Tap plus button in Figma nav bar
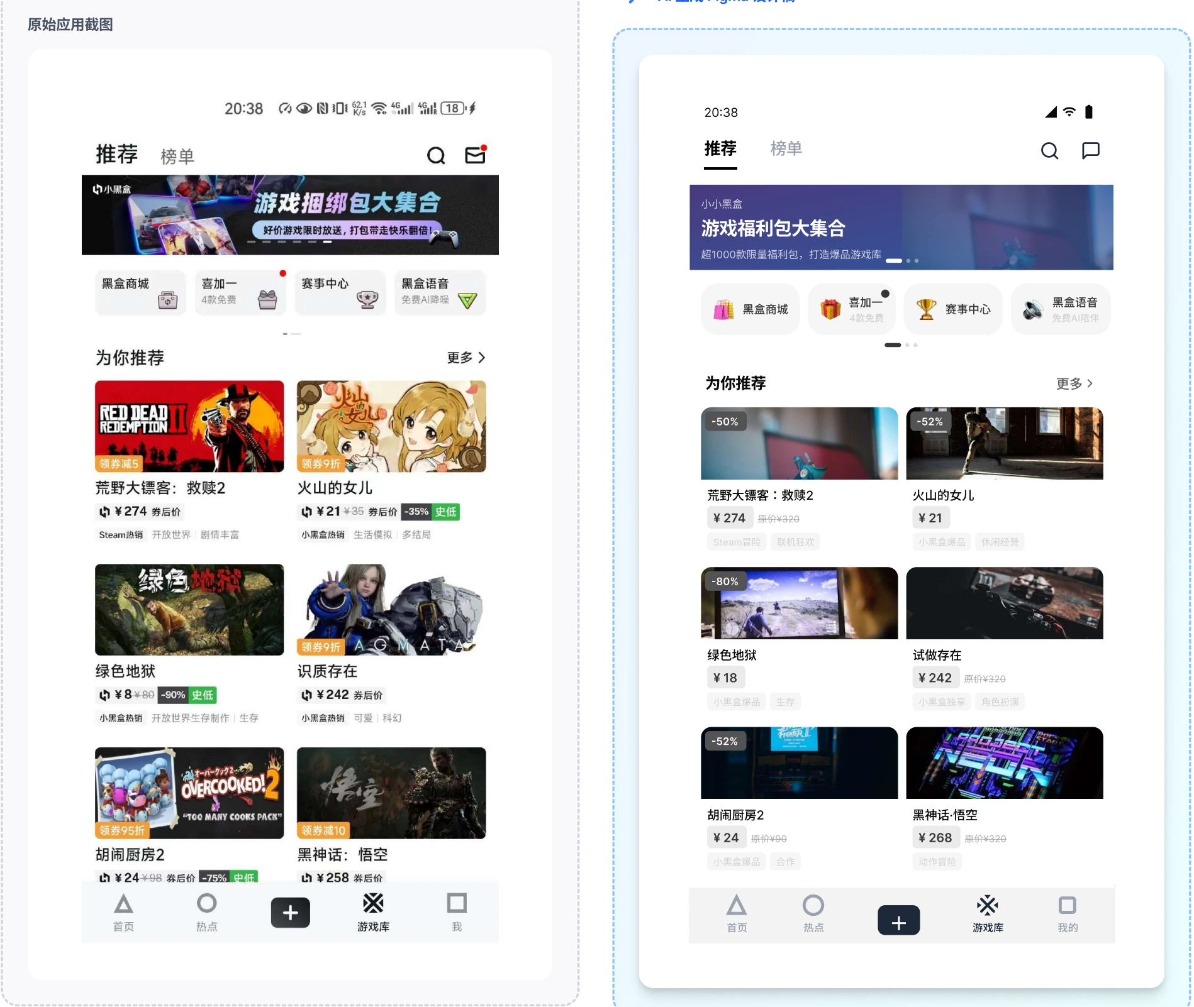The width and height of the screenshot is (1194, 1007). point(898,920)
